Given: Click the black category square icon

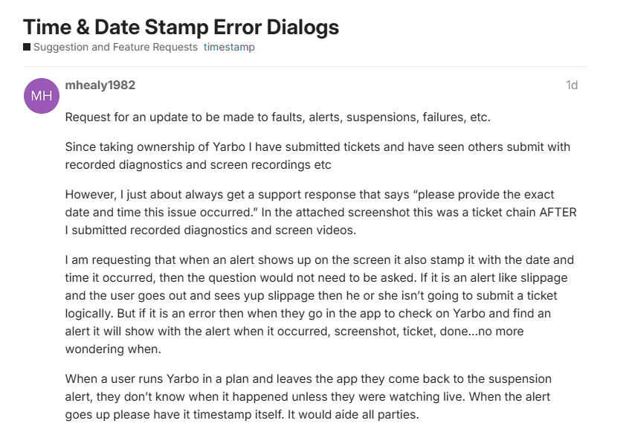Looking at the screenshot, I should [27, 47].
